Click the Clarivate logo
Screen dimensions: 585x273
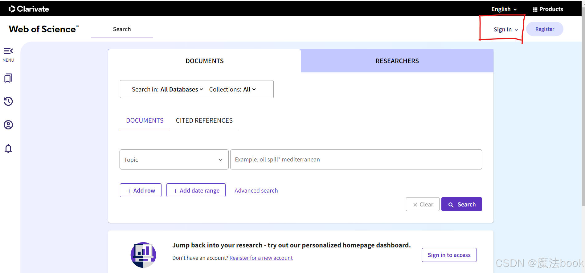tap(29, 9)
